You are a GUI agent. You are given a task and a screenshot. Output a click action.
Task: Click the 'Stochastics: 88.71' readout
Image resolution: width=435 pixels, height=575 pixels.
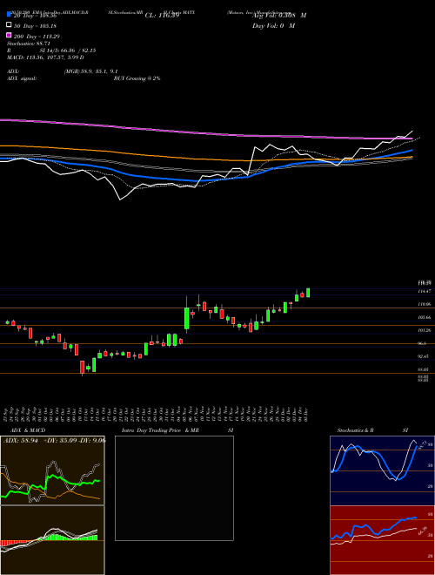[28, 44]
